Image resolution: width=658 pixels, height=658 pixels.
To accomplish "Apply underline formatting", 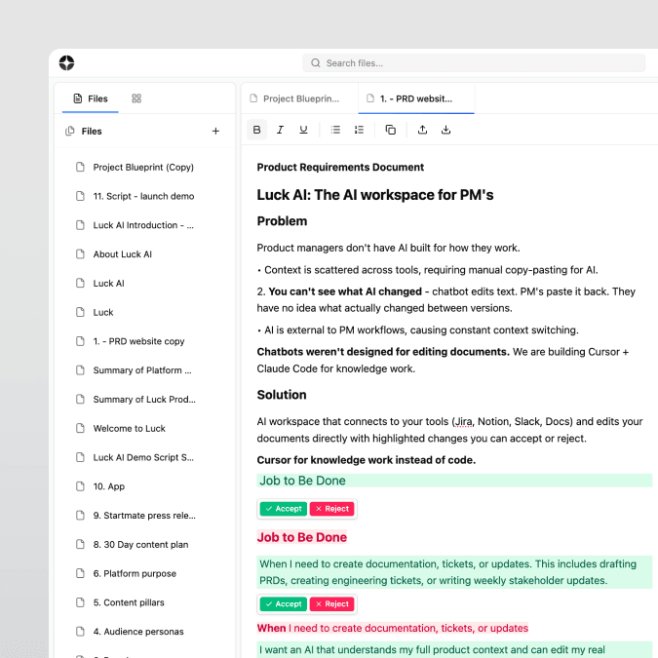I will tap(303, 130).
